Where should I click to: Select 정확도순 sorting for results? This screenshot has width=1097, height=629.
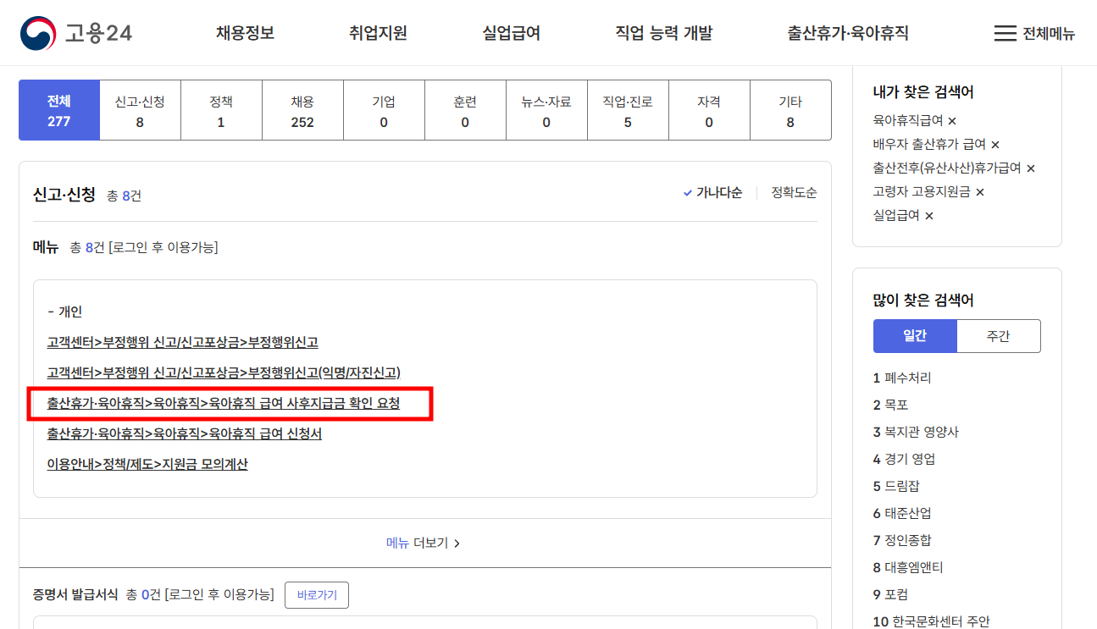[794, 193]
